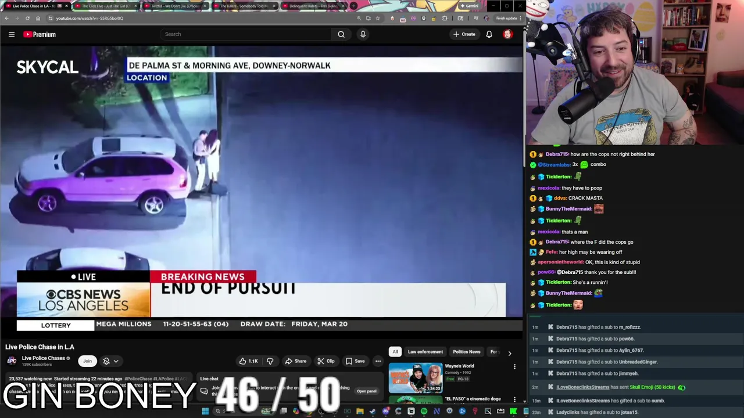
Task: Open Spotify from taskbar
Action: point(424,412)
